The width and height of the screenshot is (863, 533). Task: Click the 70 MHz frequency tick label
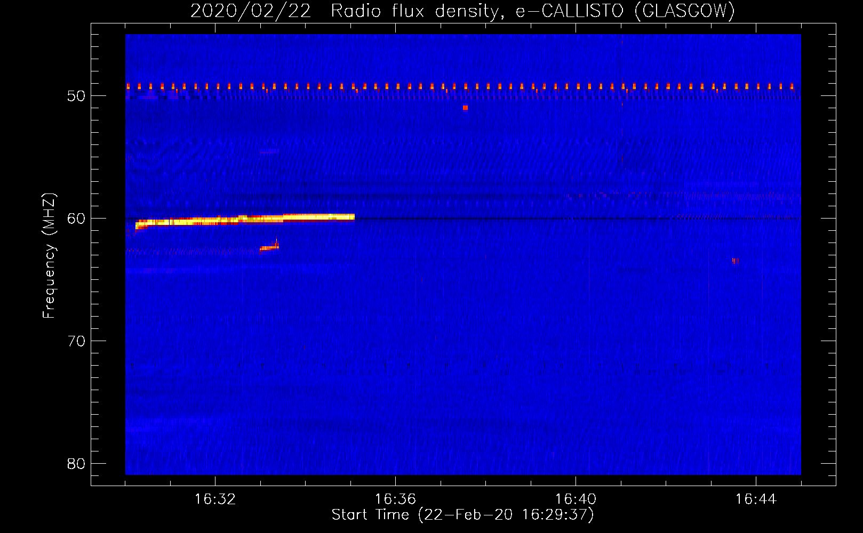pyautogui.click(x=76, y=341)
